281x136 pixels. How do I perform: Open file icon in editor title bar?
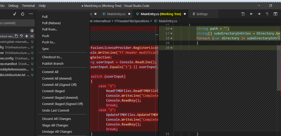243,14
